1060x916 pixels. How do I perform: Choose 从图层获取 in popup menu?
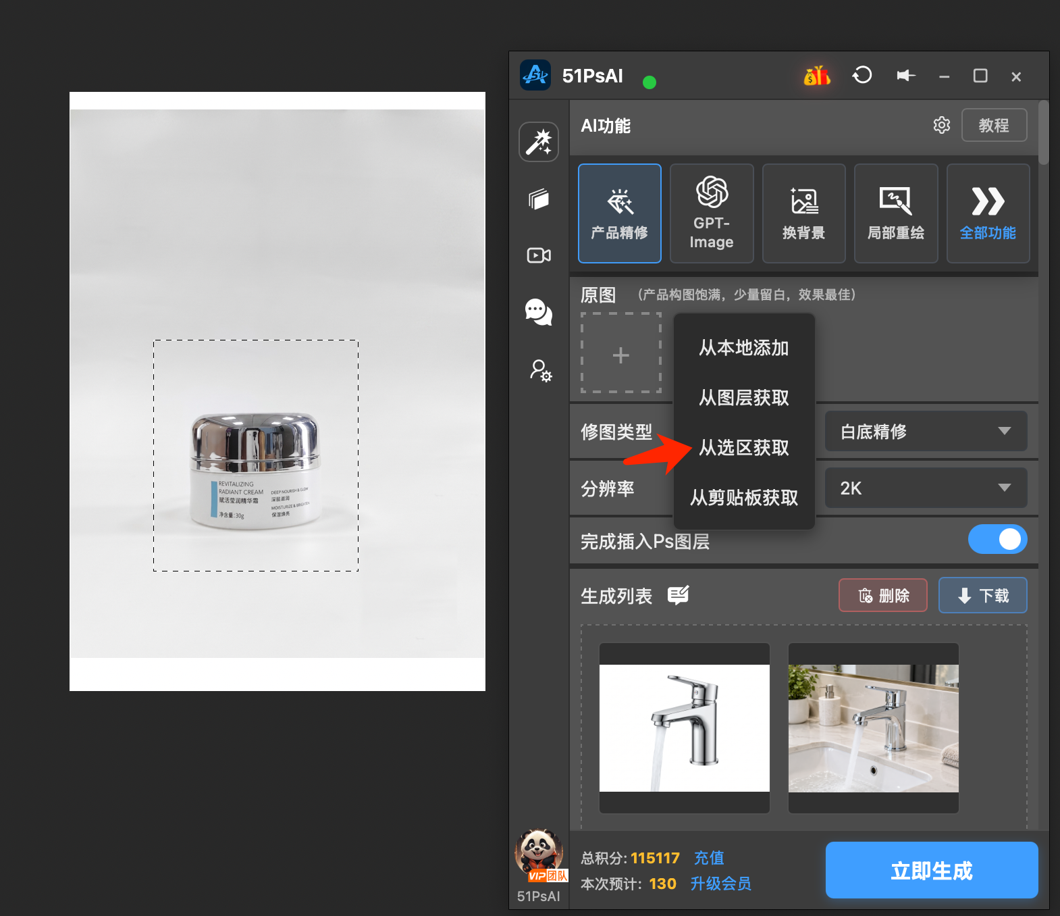tap(744, 398)
